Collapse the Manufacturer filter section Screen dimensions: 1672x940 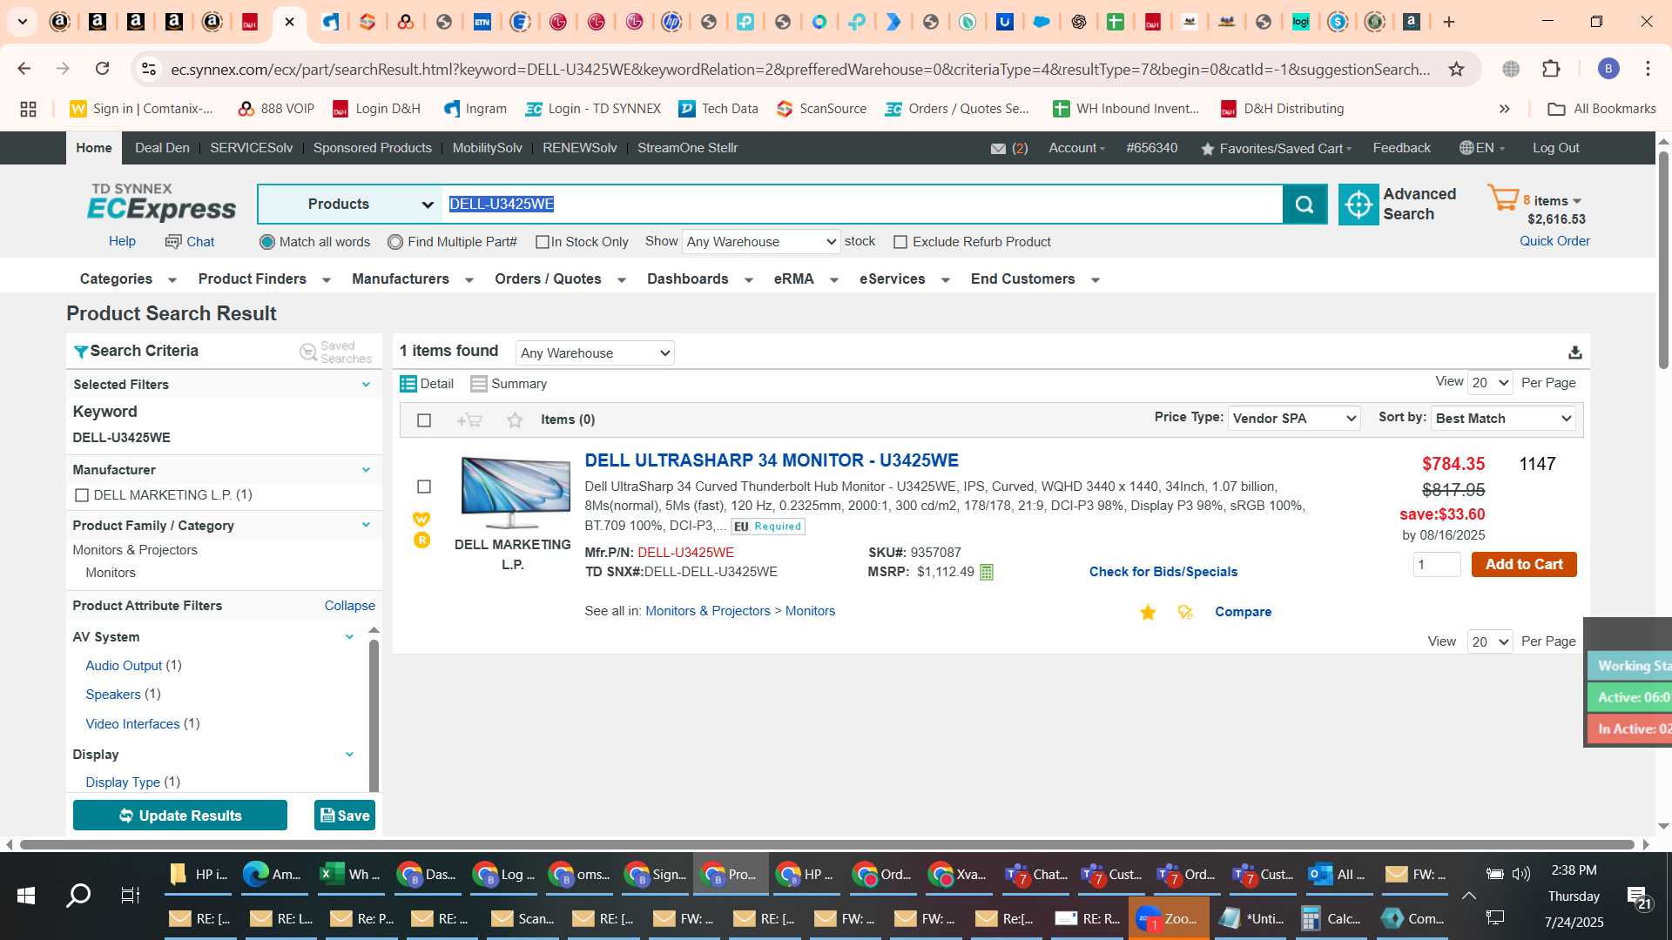pyautogui.click(x=366, y=470)
